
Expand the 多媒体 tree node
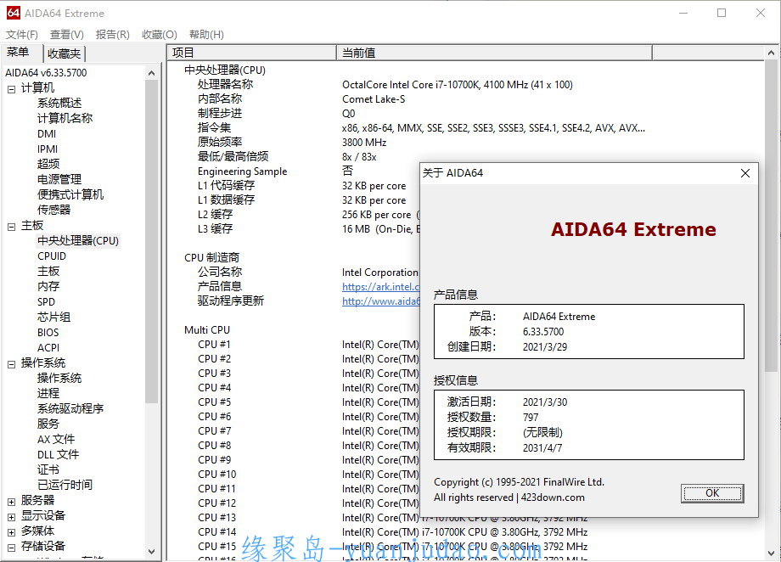coord(11,532)
